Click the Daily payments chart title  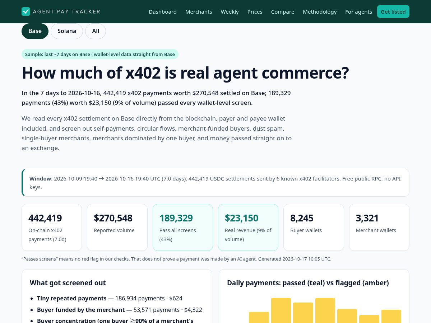[308, 283]
